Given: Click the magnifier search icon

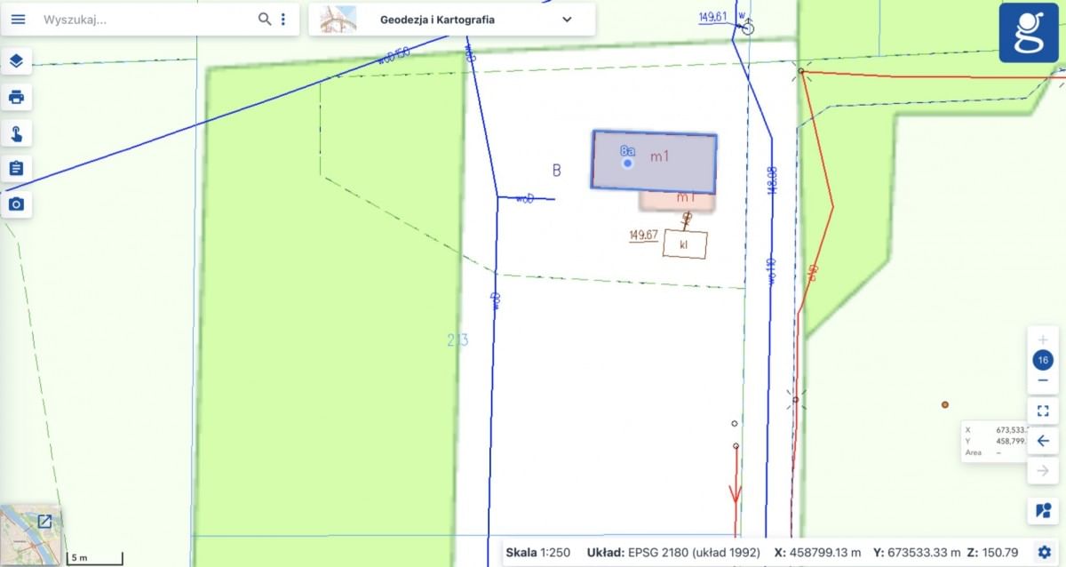Looking at the screenshot, I should (265, 19).
